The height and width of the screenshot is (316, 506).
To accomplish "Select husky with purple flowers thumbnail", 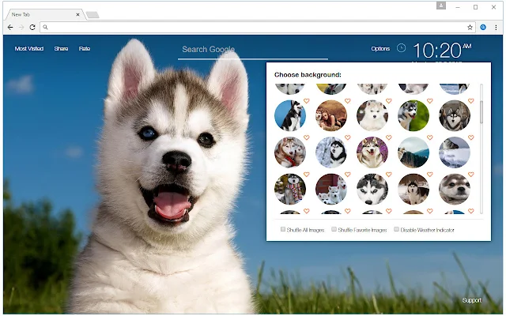I will tap(372, 152).
